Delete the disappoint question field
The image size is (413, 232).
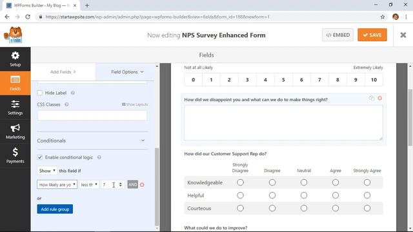(x=379, y=98)
